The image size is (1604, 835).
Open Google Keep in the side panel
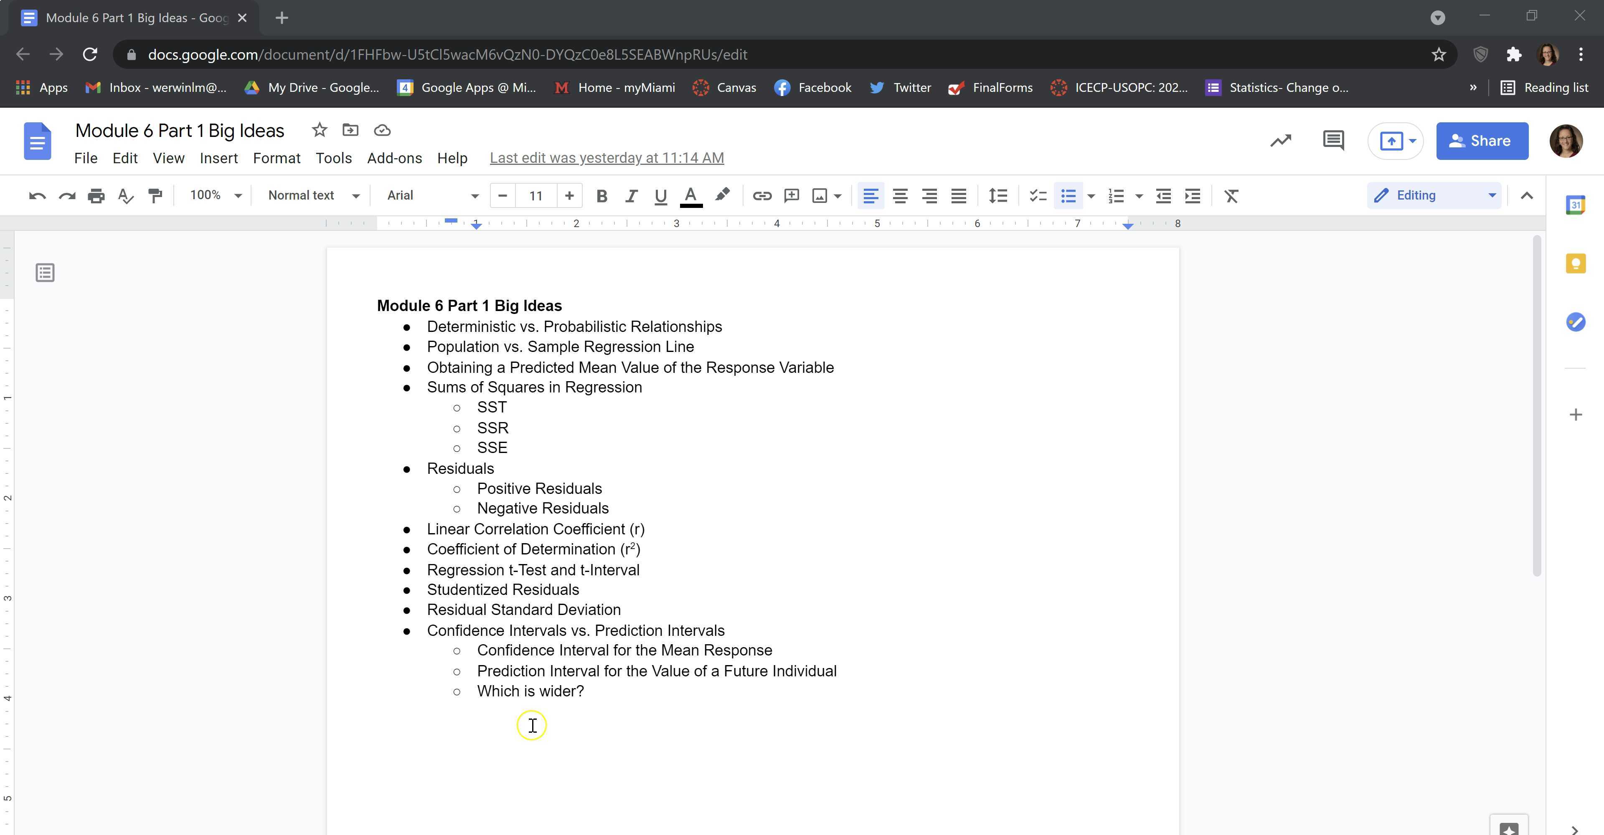click(1576, 263)
